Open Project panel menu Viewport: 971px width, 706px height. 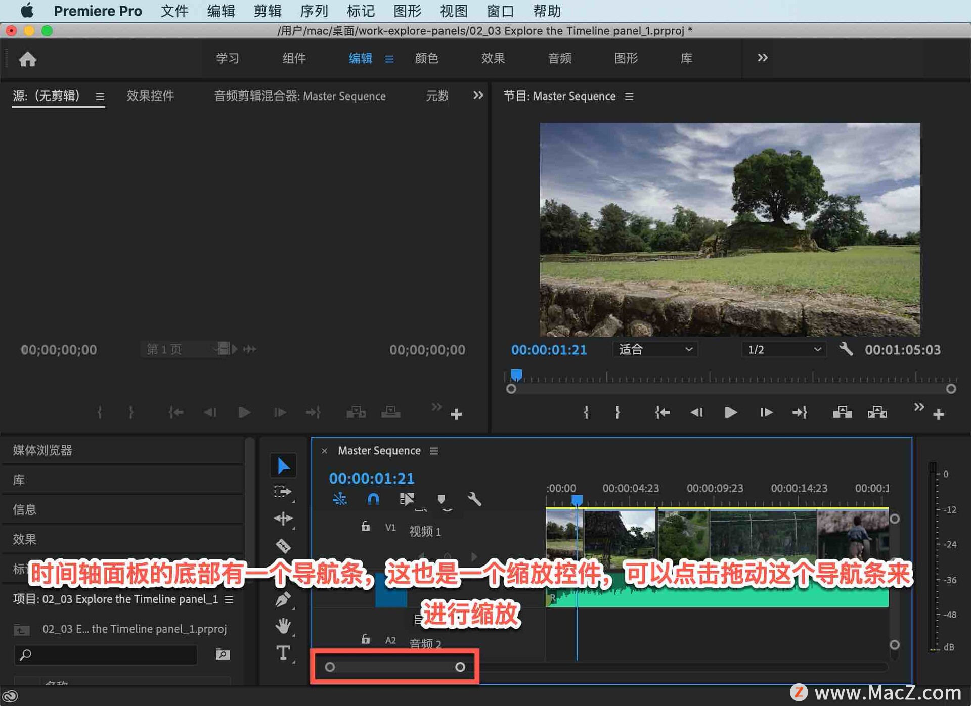[229, 599]
